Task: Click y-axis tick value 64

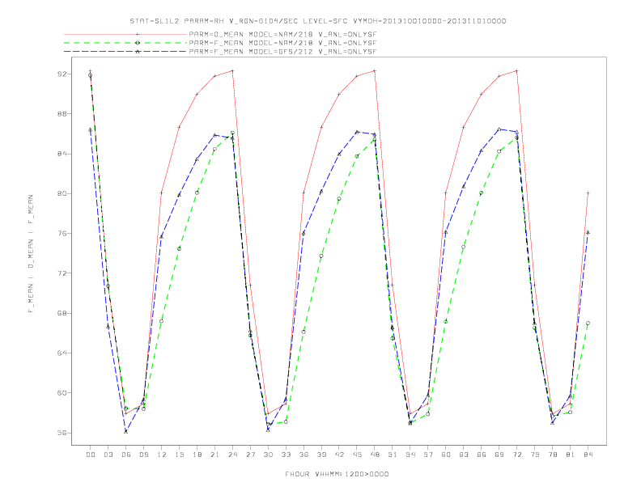Action: tap(62, 353)
